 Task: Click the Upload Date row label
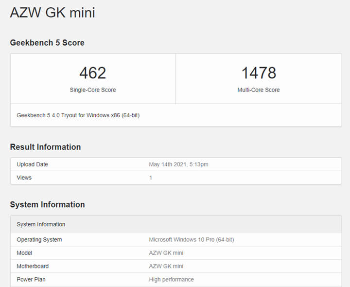33,164
